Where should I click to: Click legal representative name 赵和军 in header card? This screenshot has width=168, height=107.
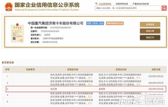tap(47, 35)
